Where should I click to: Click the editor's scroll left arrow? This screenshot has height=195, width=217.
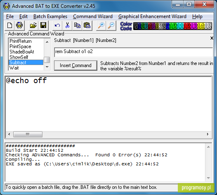point(9,134)
